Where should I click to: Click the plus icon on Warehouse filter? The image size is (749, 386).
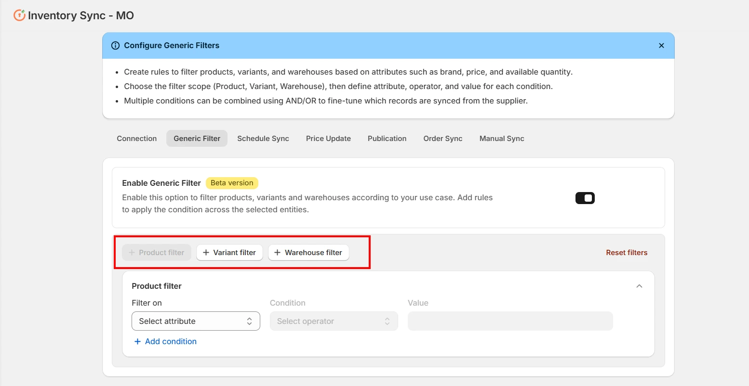point(277,252)
